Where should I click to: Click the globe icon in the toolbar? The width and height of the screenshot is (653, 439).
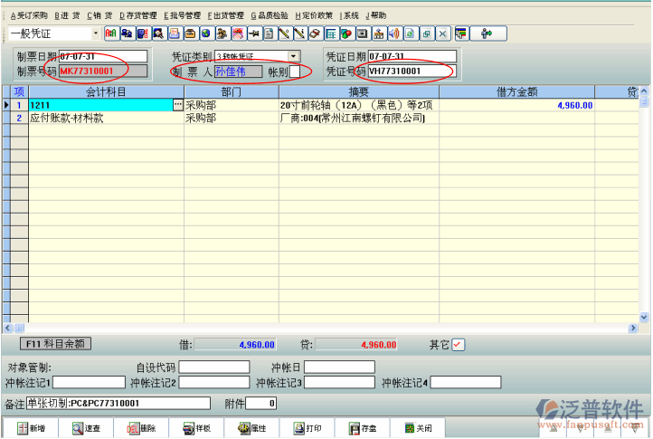[x=207, y=34]
